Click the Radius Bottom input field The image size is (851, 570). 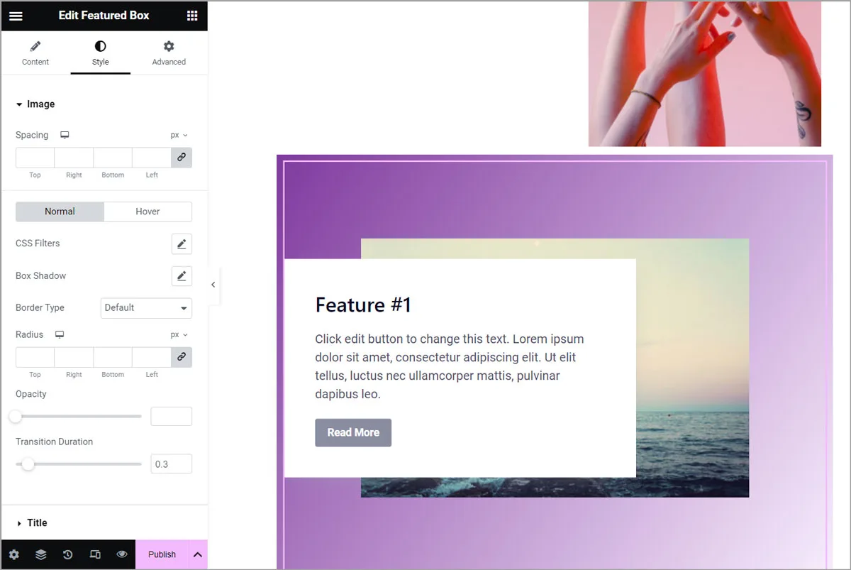[x=113, y=357]
